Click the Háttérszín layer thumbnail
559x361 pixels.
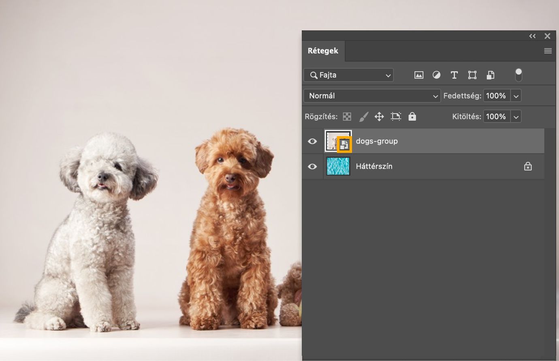tap(338, 166)
